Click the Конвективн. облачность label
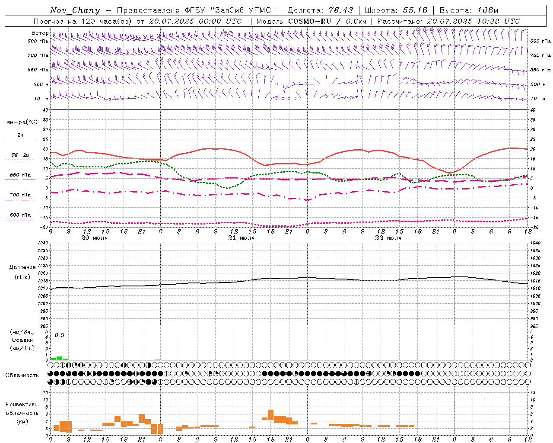553x443 pixels. coord(22,409)
